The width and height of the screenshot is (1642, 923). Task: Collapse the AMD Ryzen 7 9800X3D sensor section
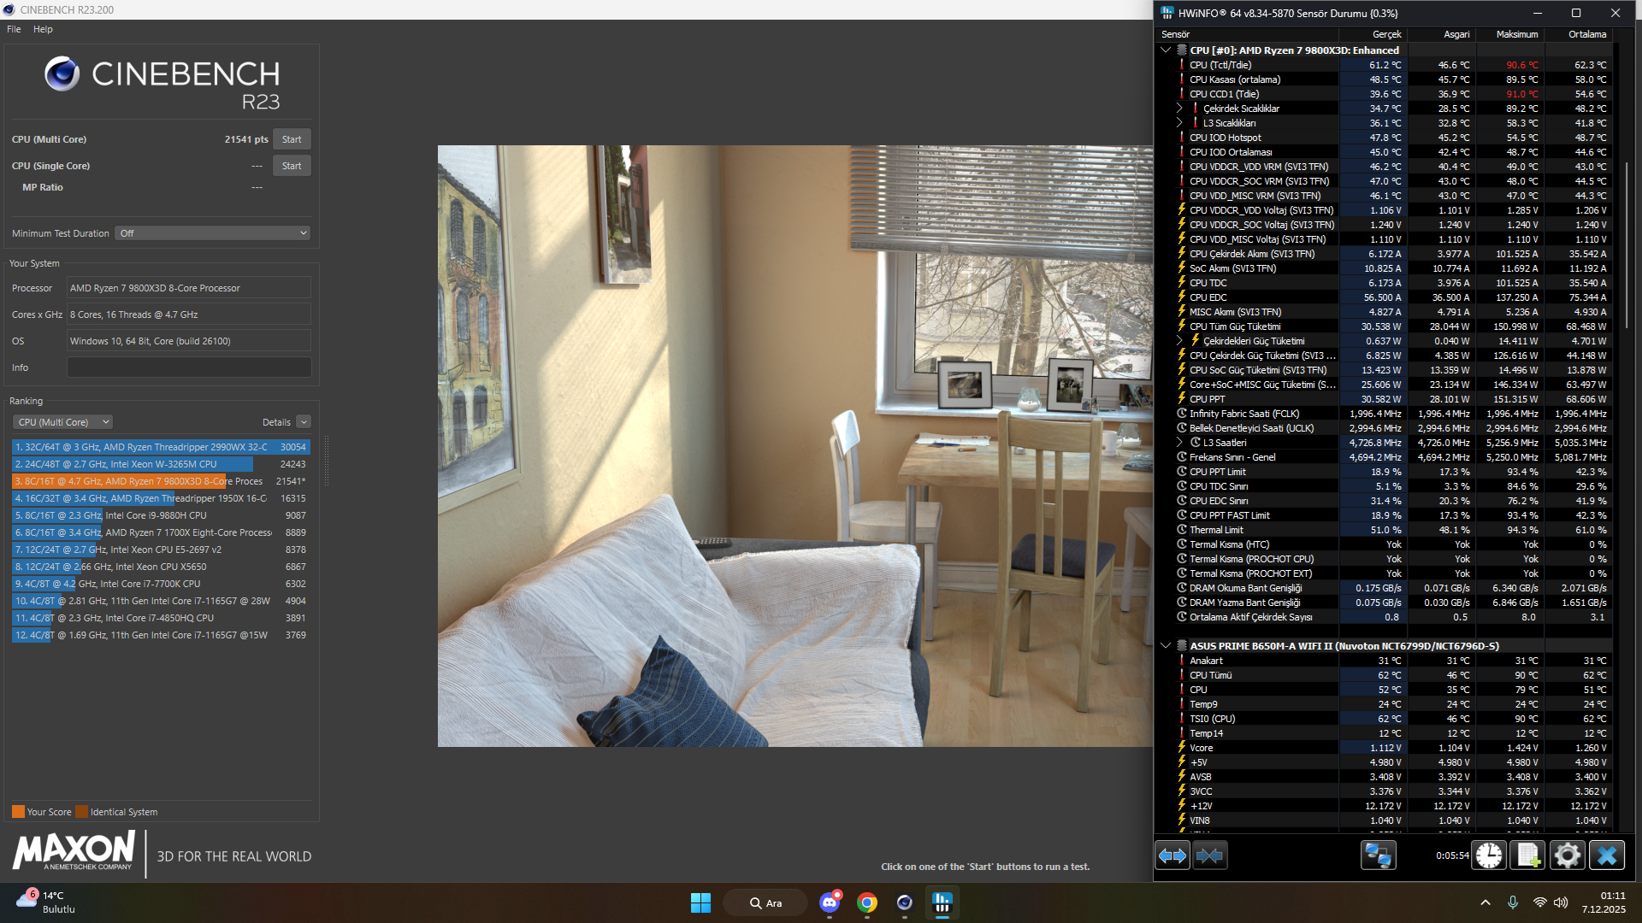[x=1165, y=50]
